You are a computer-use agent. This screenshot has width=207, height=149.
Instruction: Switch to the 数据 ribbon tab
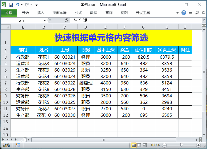coord(93,13)
